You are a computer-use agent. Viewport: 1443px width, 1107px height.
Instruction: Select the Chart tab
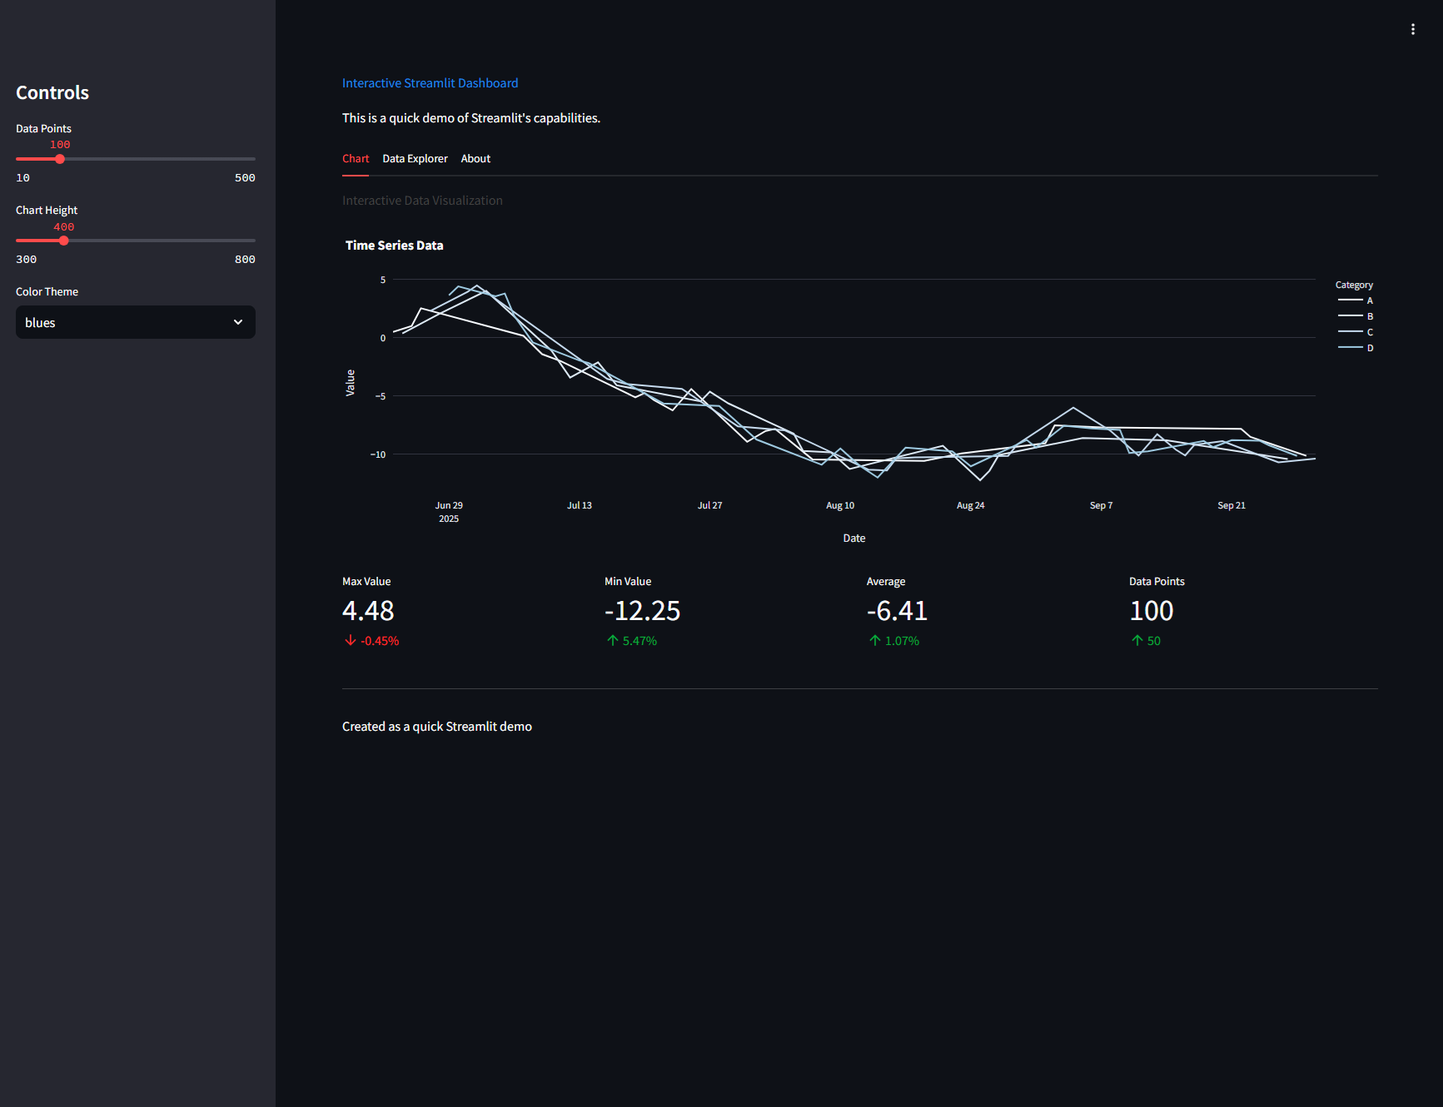356,159
